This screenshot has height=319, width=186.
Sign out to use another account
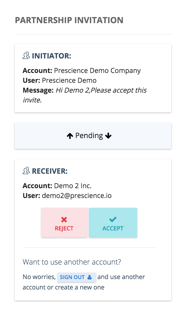click(x=76, y=277)
